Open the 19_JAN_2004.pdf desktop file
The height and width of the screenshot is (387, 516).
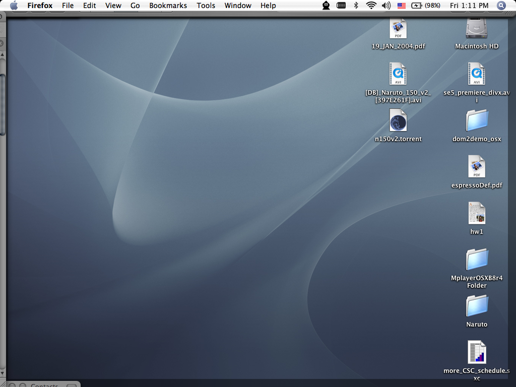coord(398,29)
